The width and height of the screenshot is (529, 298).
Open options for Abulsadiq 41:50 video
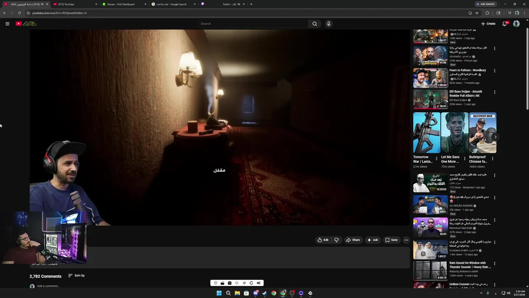point(494,48)
